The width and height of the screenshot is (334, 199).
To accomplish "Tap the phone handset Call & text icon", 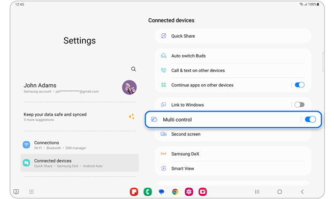I will click(x=163, y=70).
